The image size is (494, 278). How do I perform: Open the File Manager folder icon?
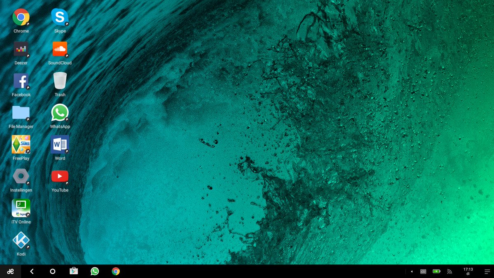tap(21, 112)
